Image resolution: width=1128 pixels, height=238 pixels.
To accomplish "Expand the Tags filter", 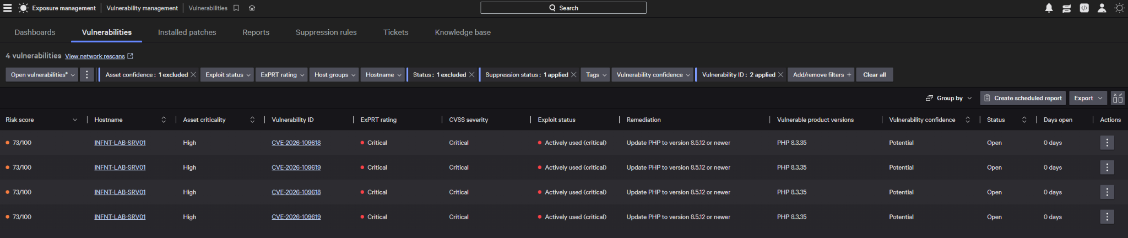I will 596,74.
